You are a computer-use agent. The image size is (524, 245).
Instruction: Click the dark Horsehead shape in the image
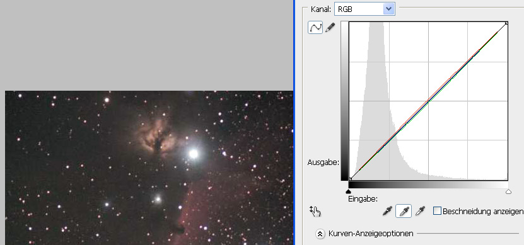[x=180, y=229]
